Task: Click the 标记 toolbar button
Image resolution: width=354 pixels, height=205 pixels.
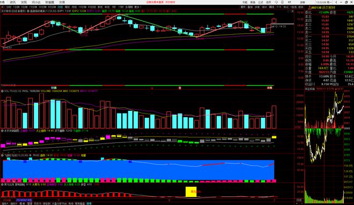Action: pos(286,7)
